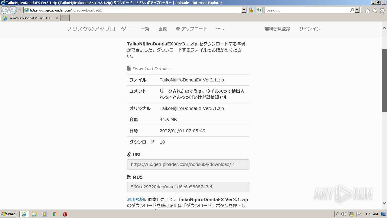The width and height of the screenshot is (387, 218).
Task: Click the file name TaikoNijiiroDondaEX Ver3.1.zip in ファイル row
Action: (192, 80)
